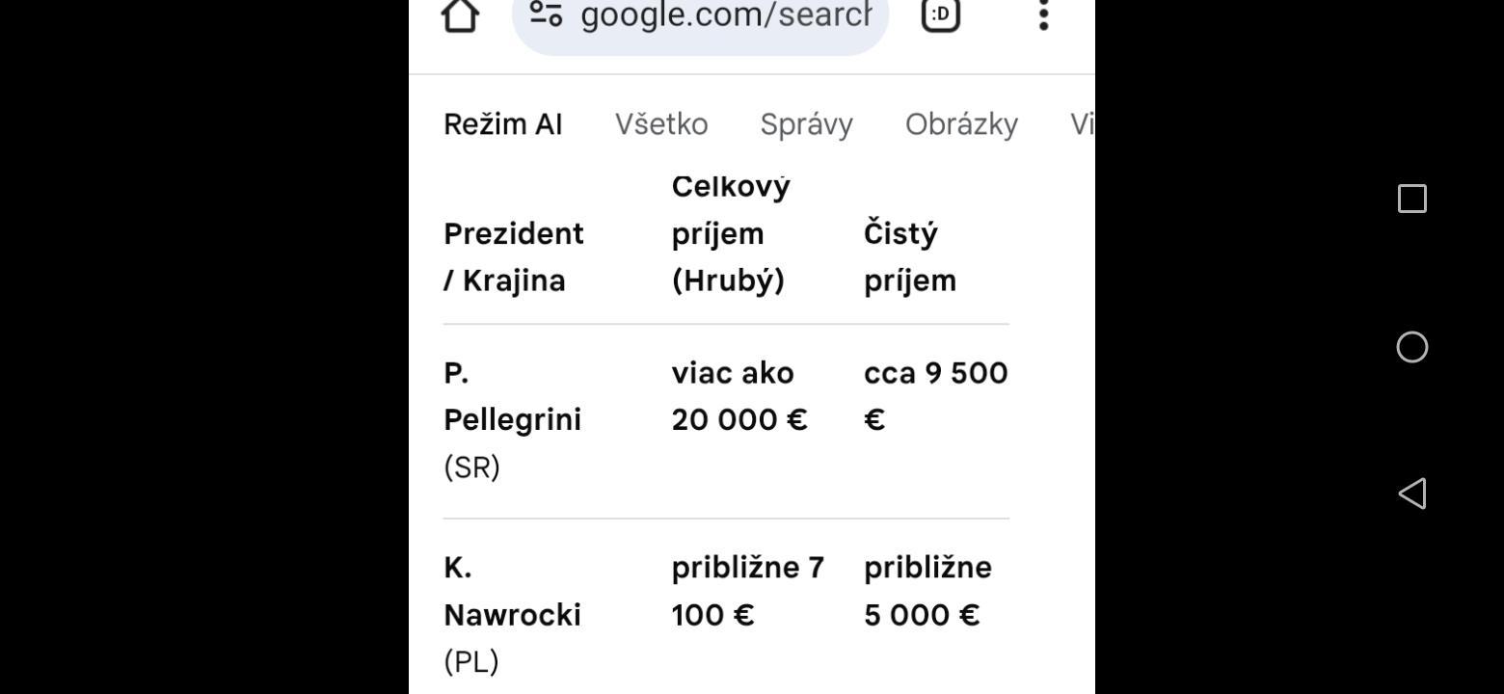Viewport: 1504px width, 694px height.
Task: Open the tab switcher icon
Action: [941, 14]
